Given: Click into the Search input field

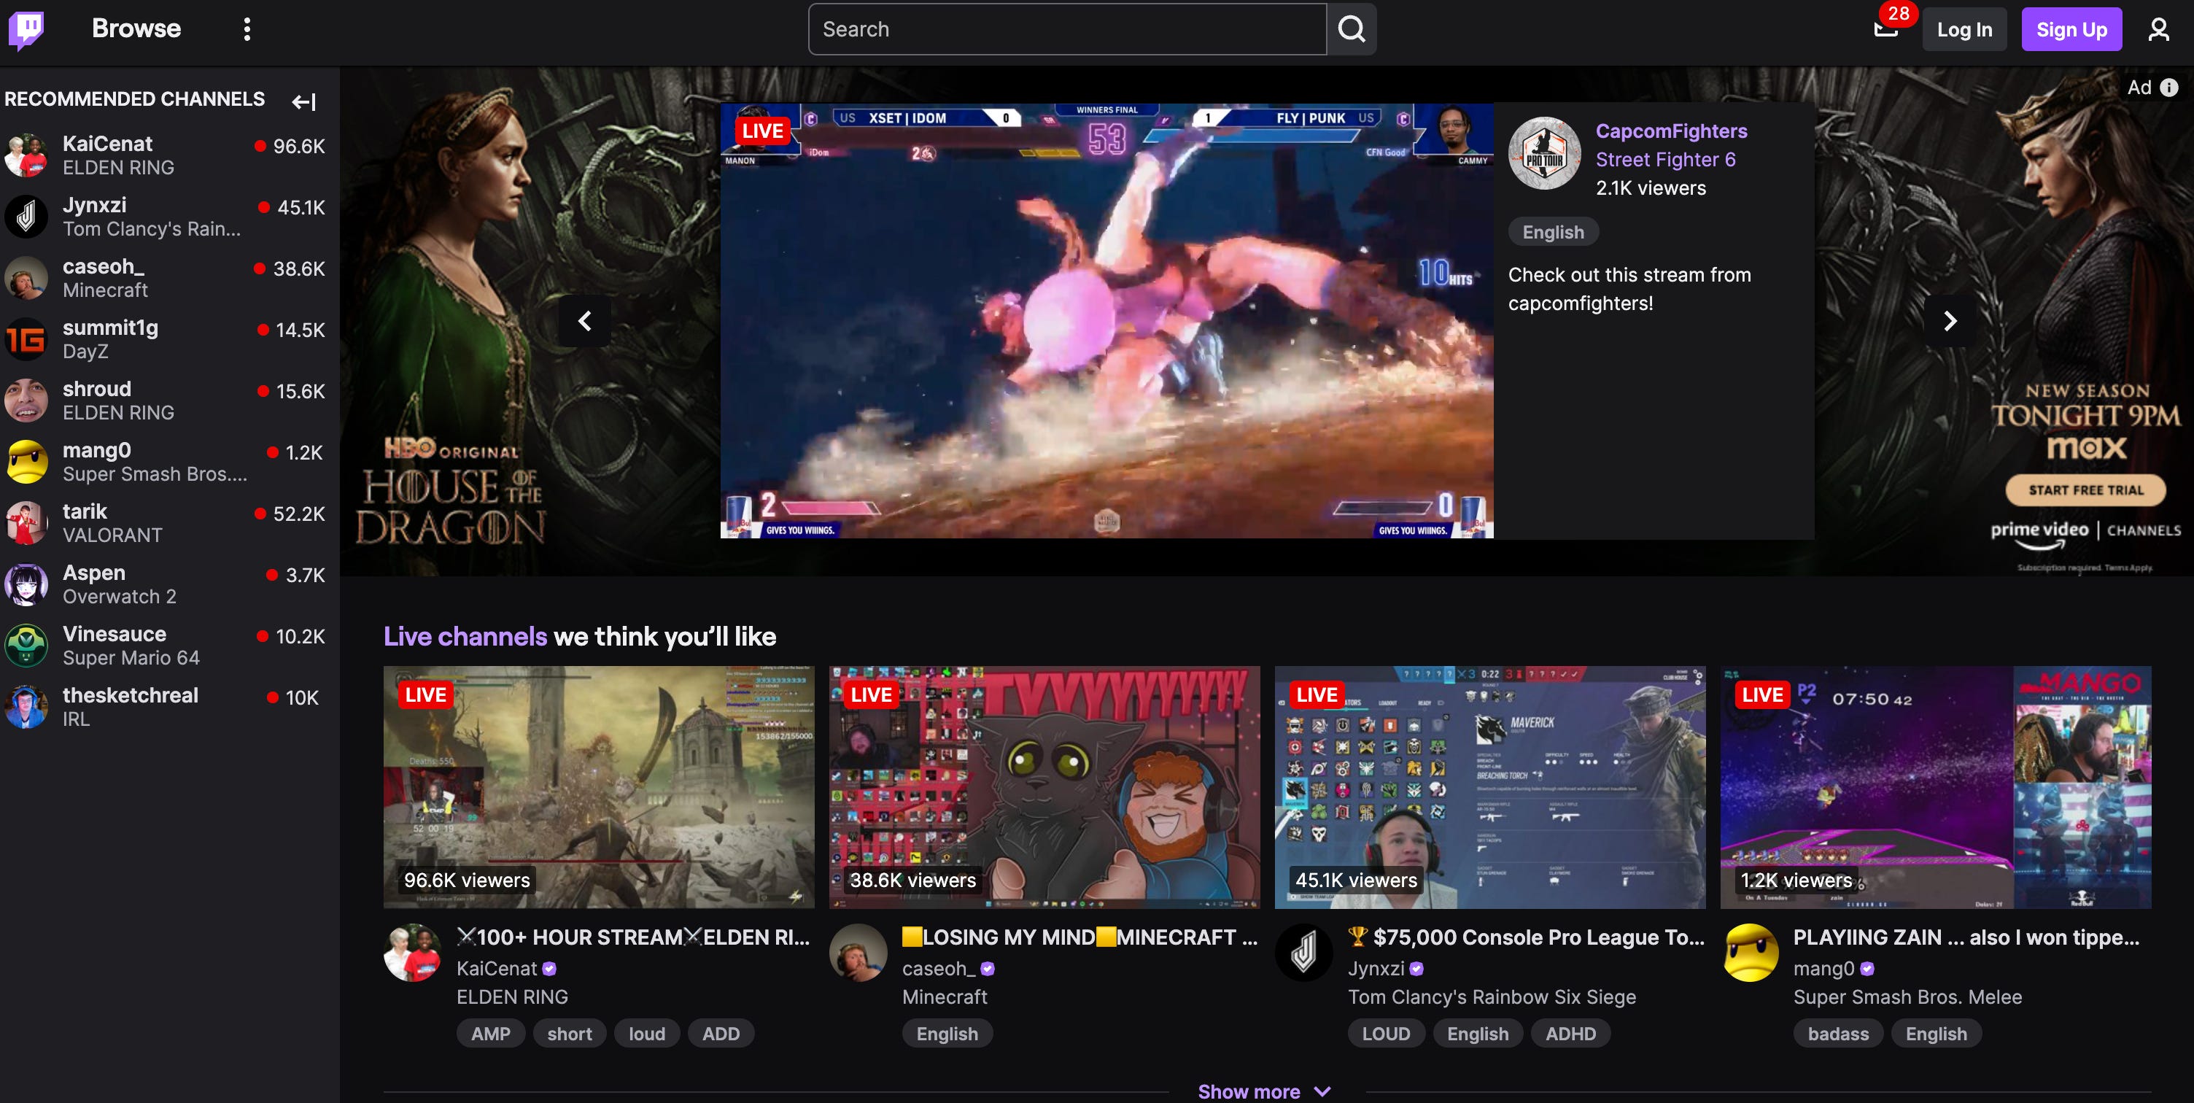Looking at the screenshot, I should (x=1066, y=30).
